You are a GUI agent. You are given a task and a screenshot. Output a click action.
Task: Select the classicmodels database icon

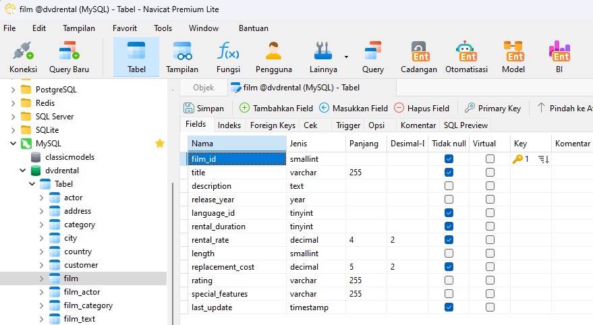point(36,157)
